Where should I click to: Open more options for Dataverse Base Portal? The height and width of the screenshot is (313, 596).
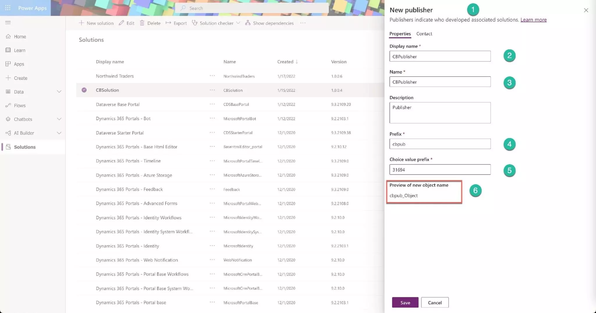[212, 104]
